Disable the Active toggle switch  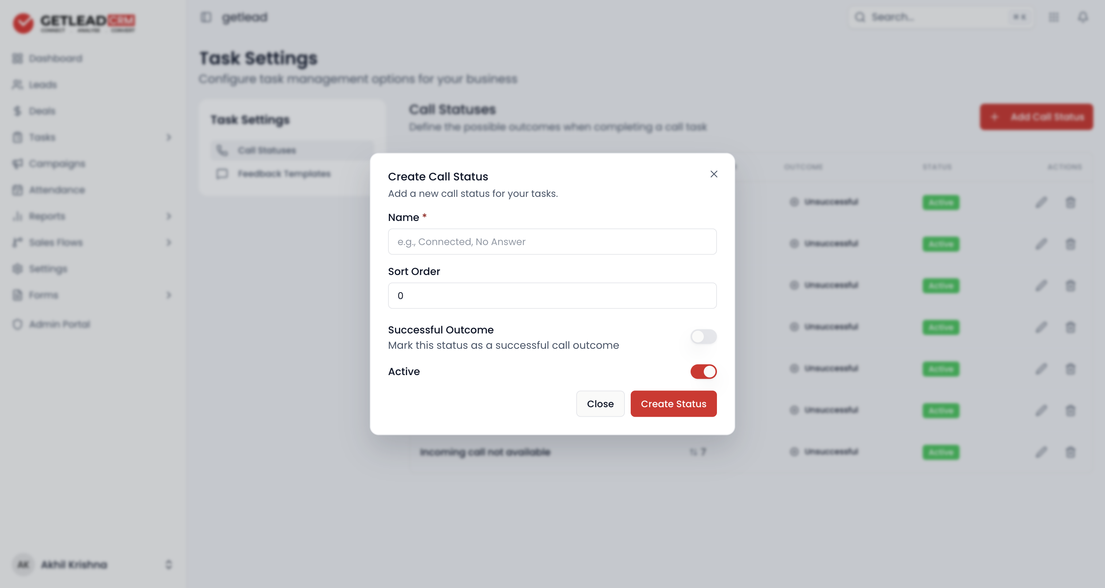(x=703, y=371)
